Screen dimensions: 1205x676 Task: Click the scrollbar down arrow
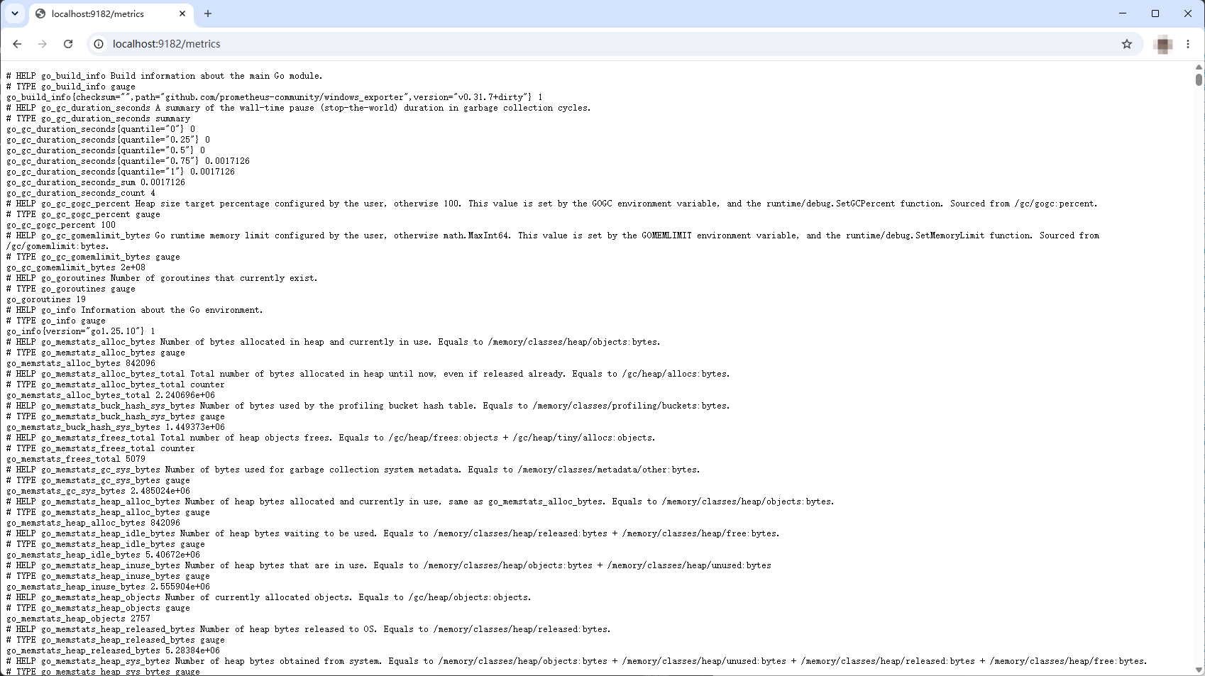(x=1199, y=670)
